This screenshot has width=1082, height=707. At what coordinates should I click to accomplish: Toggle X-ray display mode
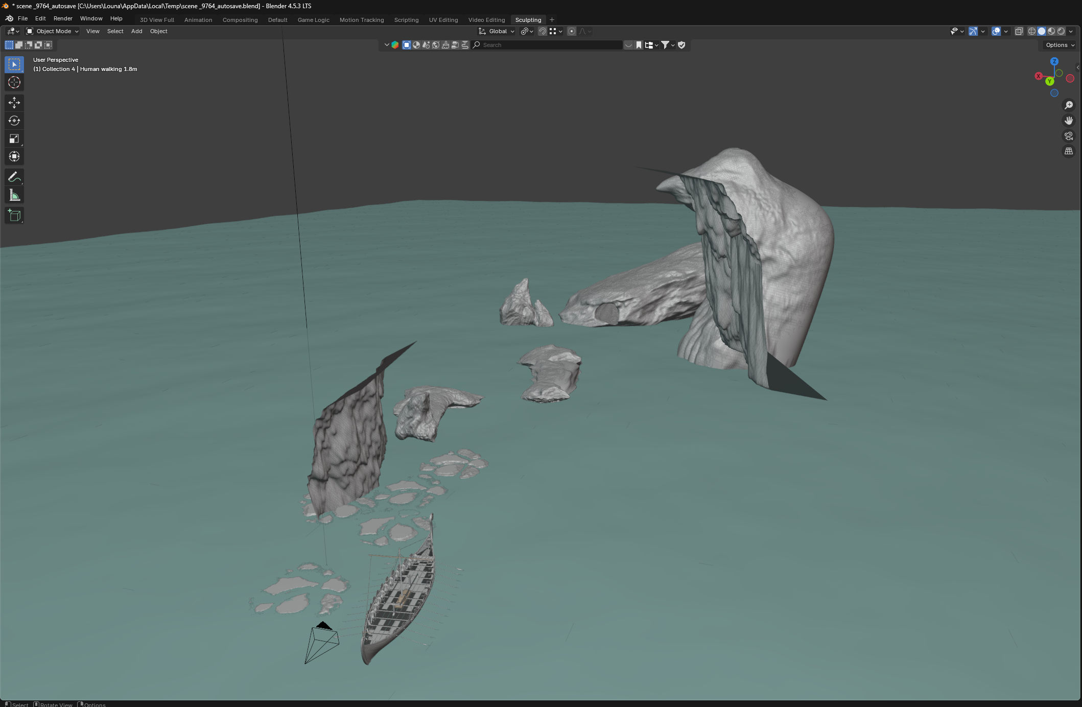(x=1019, y=31)
